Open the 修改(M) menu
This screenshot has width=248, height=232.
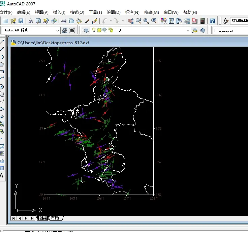(x=152, y=12)
